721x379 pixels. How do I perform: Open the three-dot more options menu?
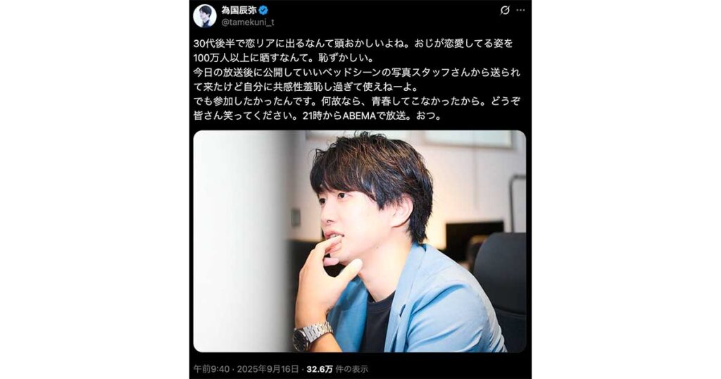(x=520, y=10)
